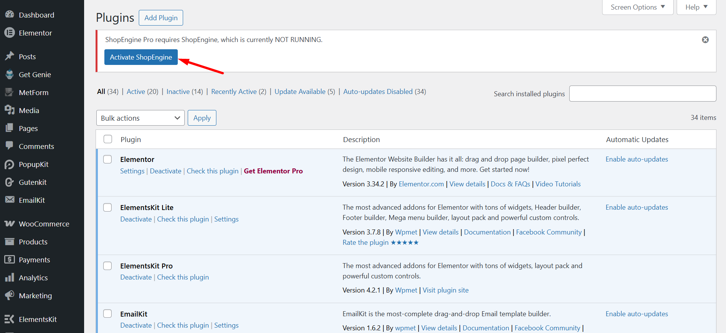Open ElementsKit Lite Facebook Community link

pos(549,232)
